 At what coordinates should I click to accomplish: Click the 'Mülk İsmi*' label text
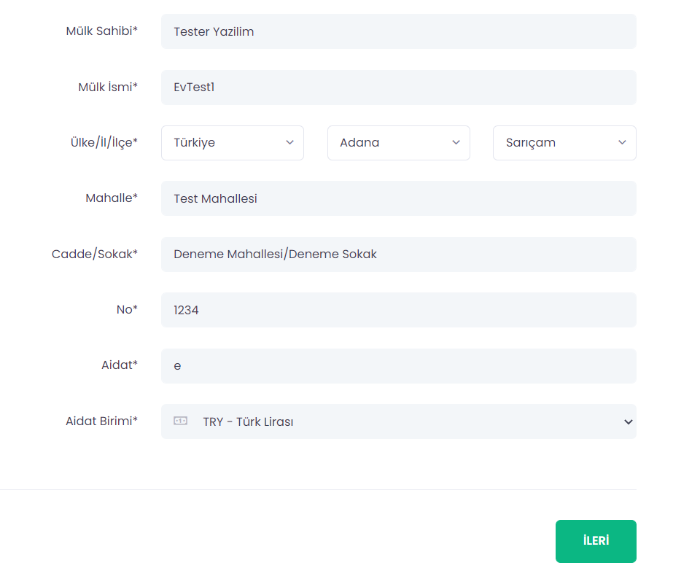point(108,87)
